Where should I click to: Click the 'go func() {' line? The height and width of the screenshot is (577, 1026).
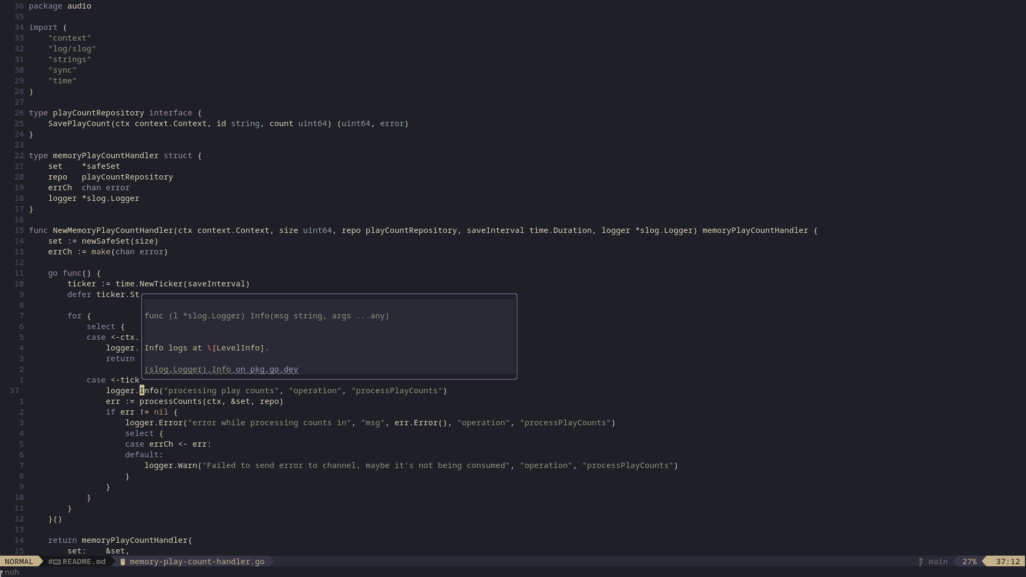(74, 273)
